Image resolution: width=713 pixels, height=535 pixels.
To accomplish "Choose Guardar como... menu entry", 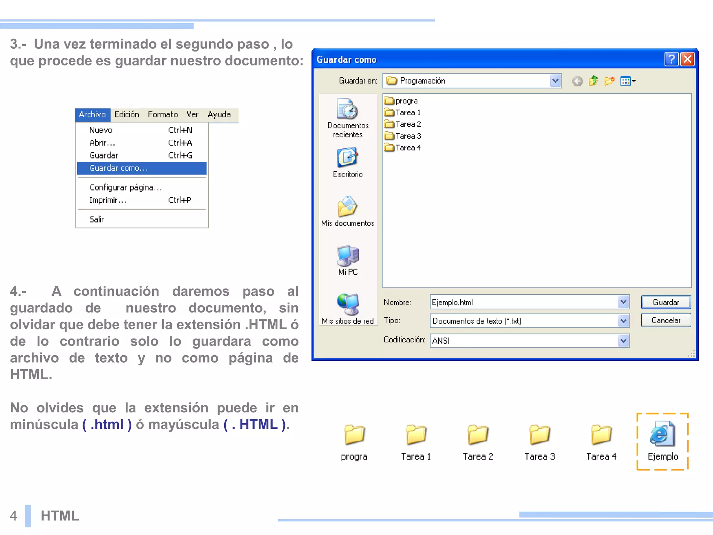I will [142, 168].
